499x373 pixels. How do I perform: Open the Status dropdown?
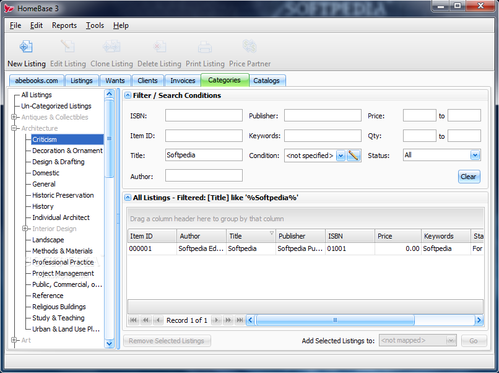(475, 155)
